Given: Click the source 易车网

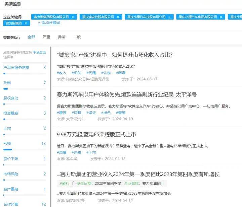Looking at the screenshot, I should click(72, 159).
